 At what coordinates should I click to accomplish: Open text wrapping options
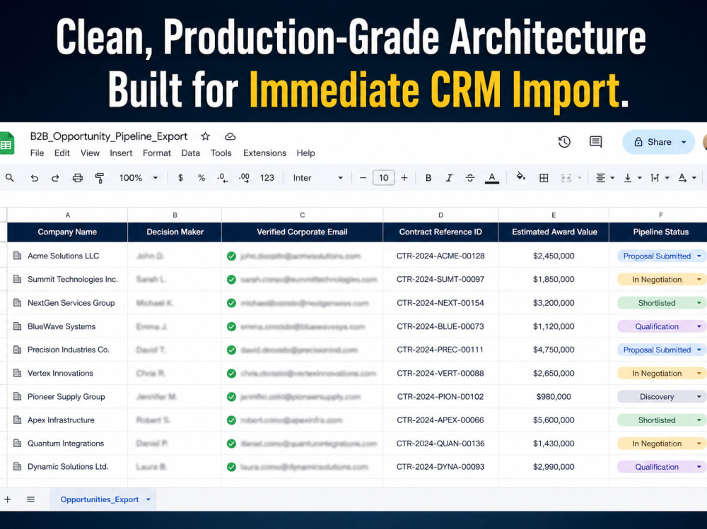point(660,178)
